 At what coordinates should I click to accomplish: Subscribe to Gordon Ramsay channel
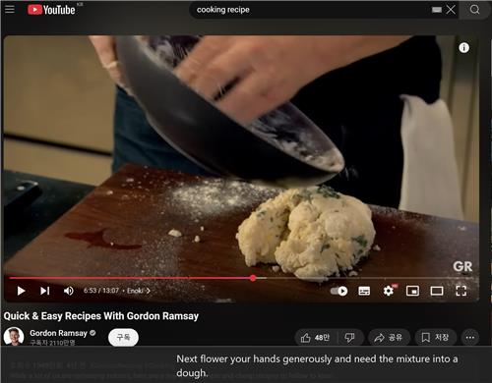click(123, 337)
